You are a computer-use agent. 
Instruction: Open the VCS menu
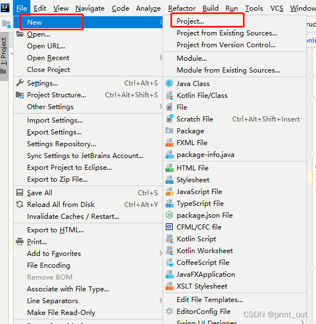tap(277, 8)
